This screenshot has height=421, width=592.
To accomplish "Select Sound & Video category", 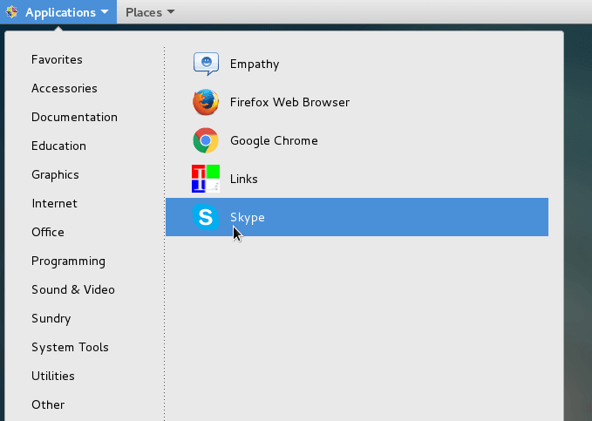I will click(73, 289).
